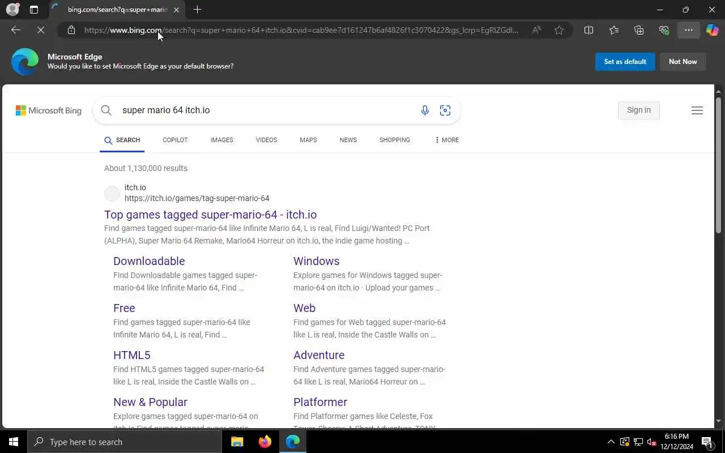Click the browser back arrow
The image size is (725, 453).
tap(16, 30)
